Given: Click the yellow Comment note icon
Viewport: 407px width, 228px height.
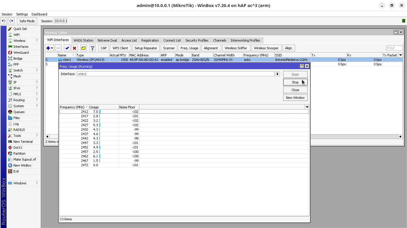Looking at the screenshot, I should coord(84,48).
